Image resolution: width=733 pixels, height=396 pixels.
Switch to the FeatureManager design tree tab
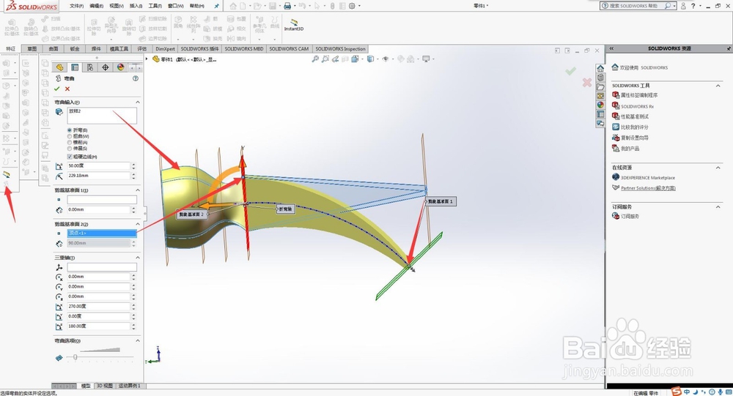point(59,67)
